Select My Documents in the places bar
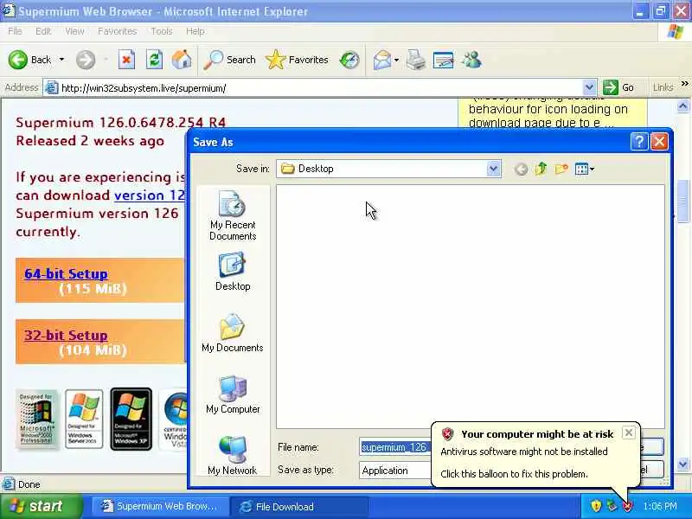The image size is (692, 519). (x=233, y=333)
